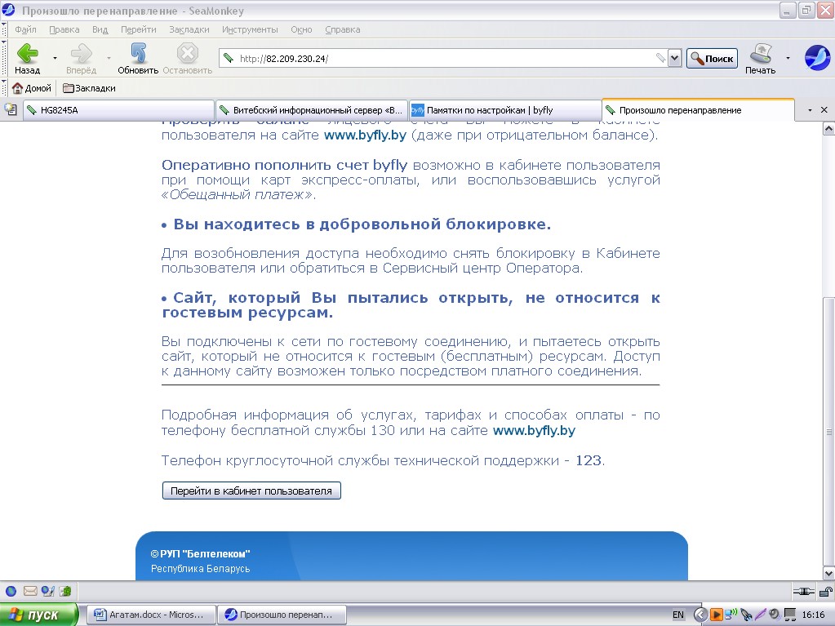This screenshot has width=835, height=626.
Task: Expand hidden tray icons with the arrow
Action: pyautogui.click(x=700, y=615)
